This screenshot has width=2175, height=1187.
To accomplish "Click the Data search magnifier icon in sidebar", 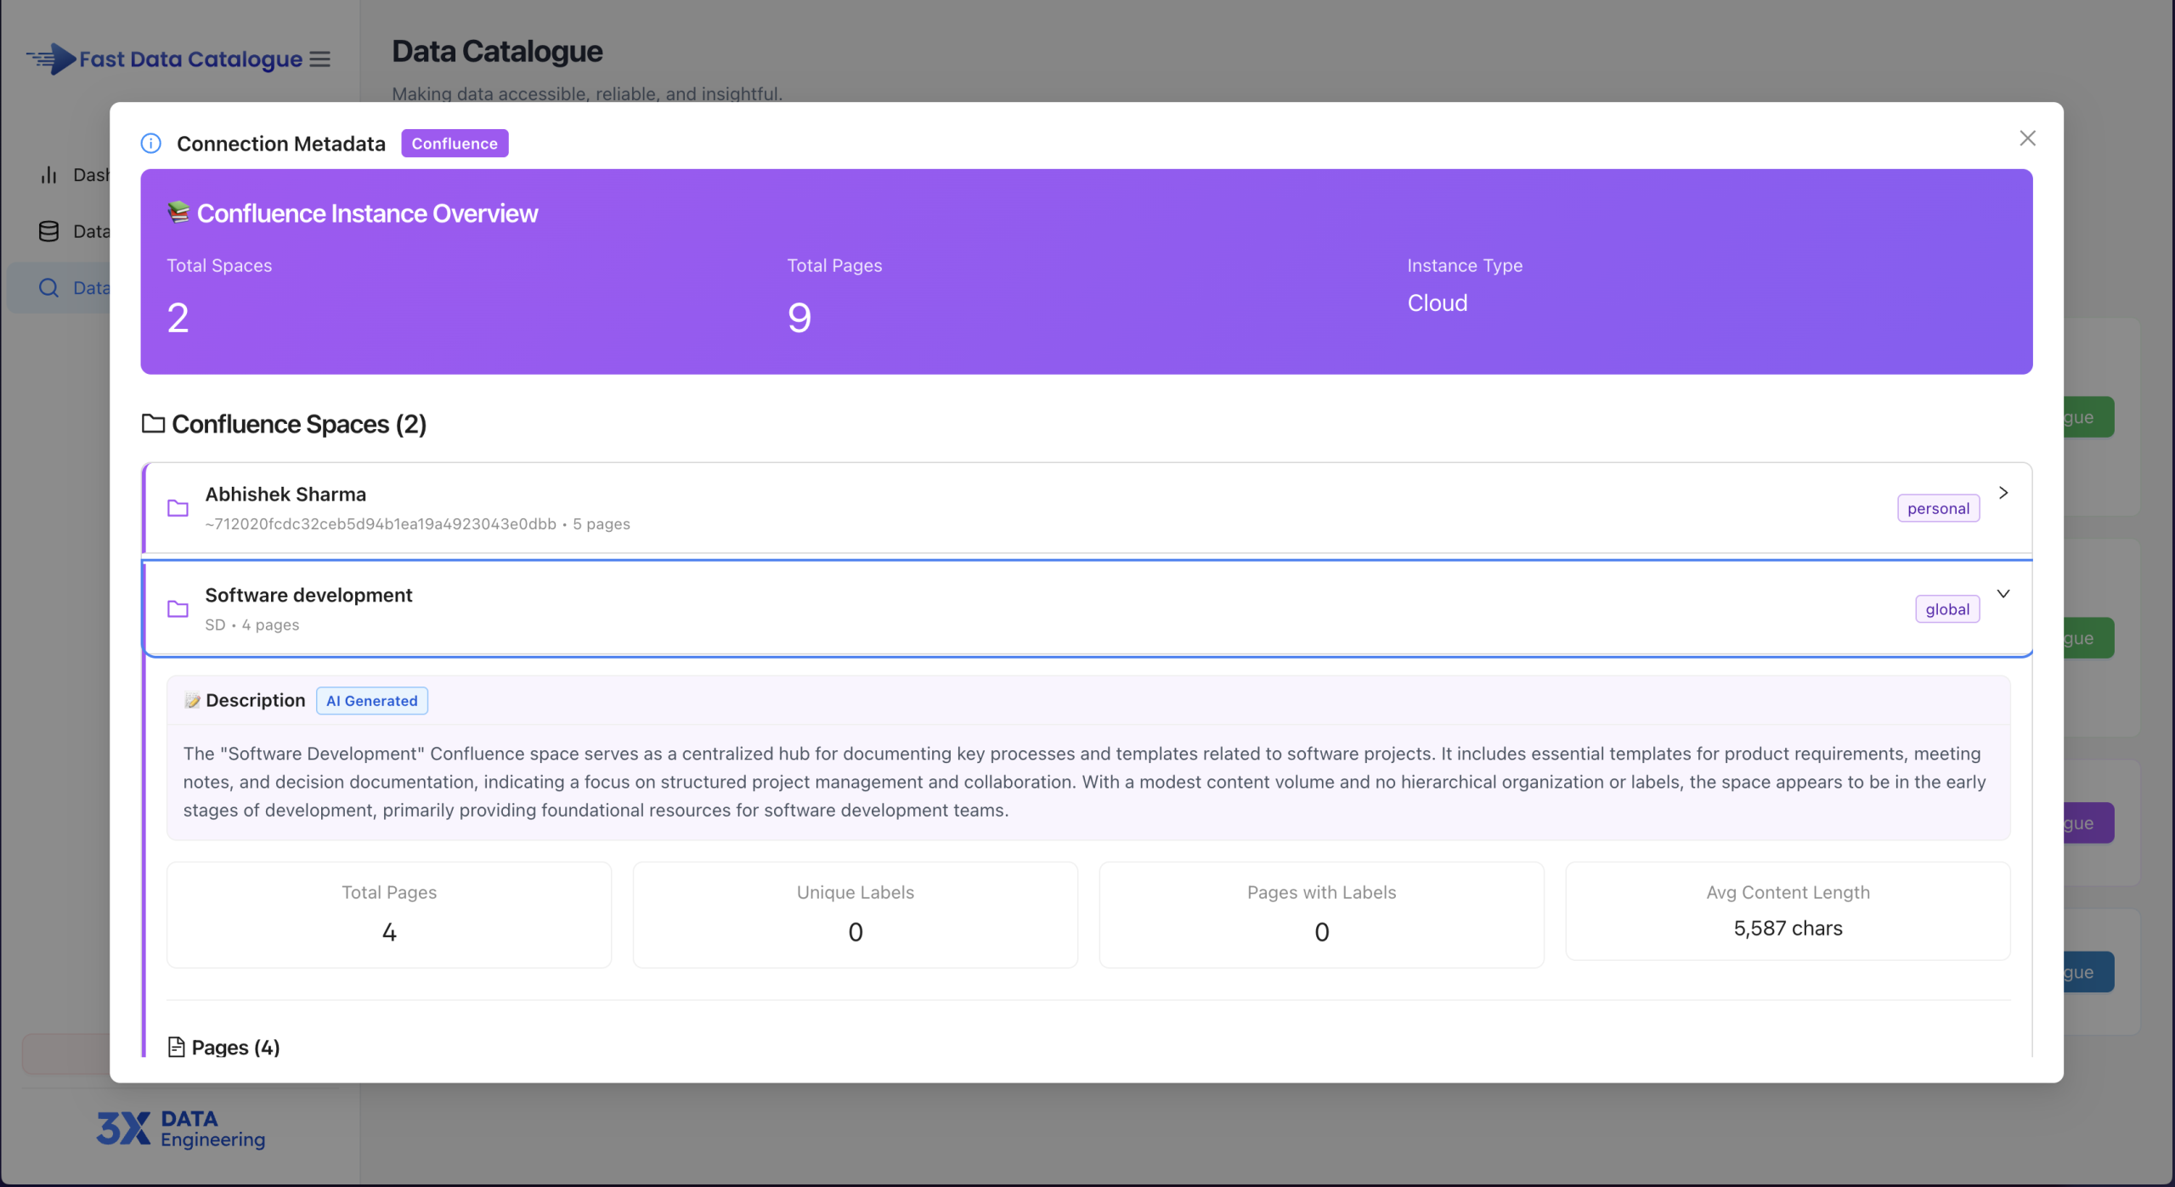I will click(x=48, y=287).
